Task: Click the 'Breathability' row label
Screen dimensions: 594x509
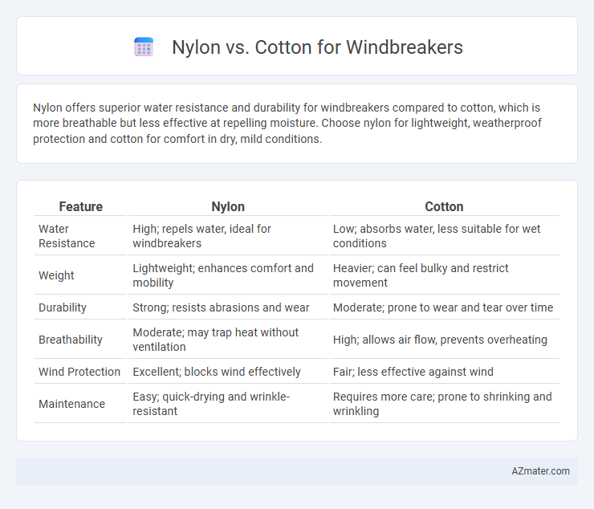Action: tap(81, 340)
